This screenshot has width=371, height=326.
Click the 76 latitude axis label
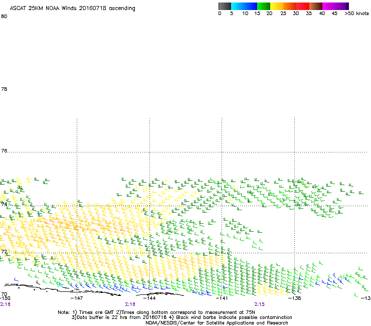(4, 151)
